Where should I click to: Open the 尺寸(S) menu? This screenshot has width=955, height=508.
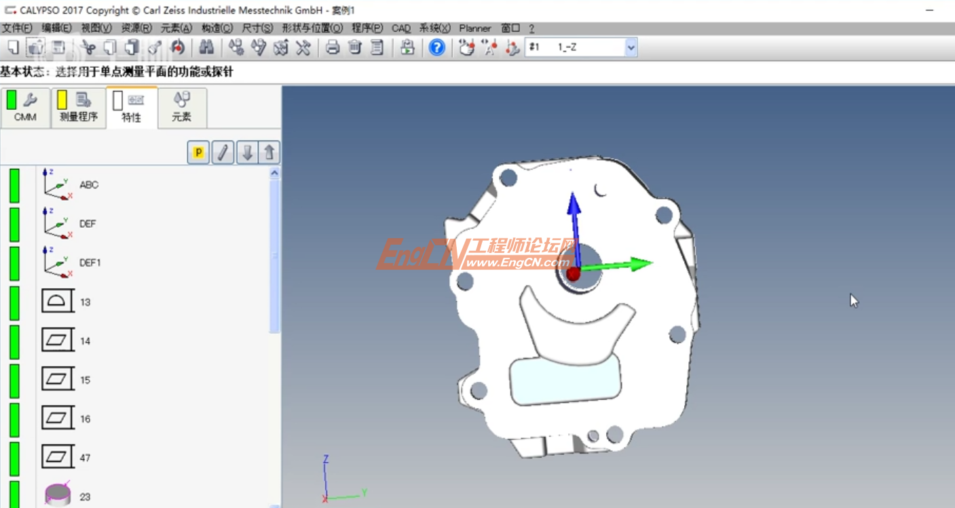pos(257,28)
